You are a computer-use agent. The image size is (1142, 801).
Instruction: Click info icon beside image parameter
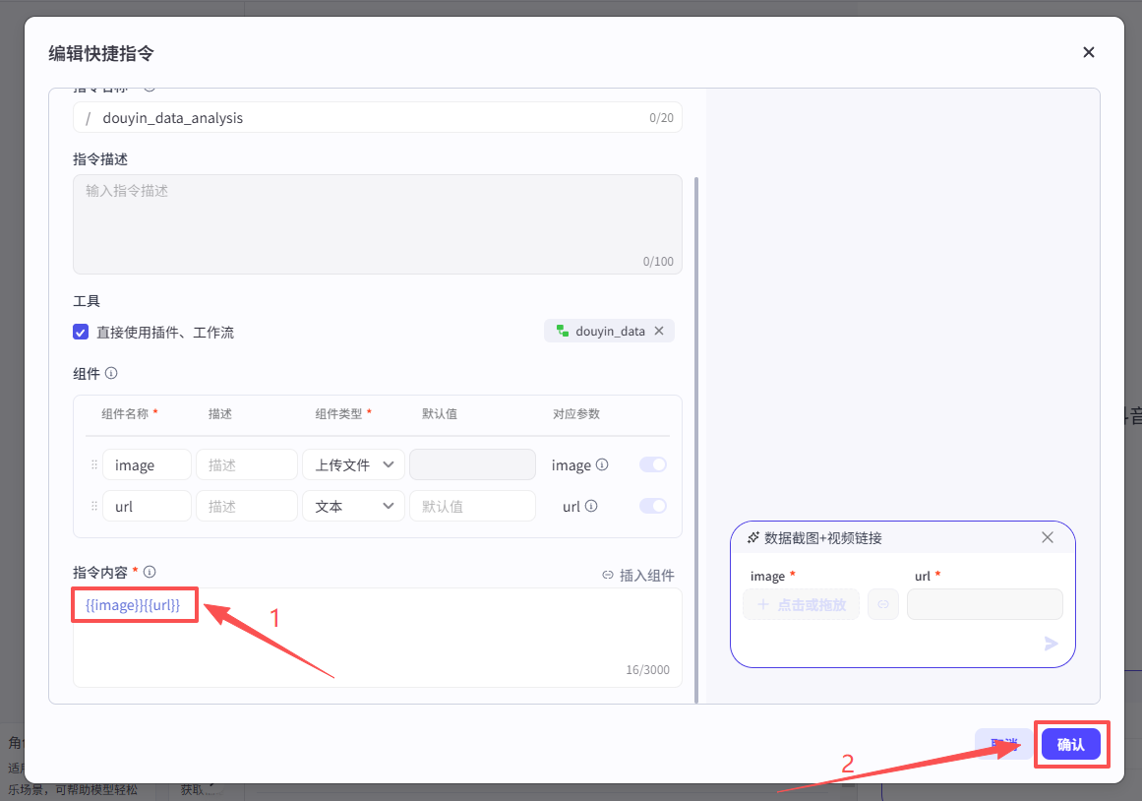[602, 465]
